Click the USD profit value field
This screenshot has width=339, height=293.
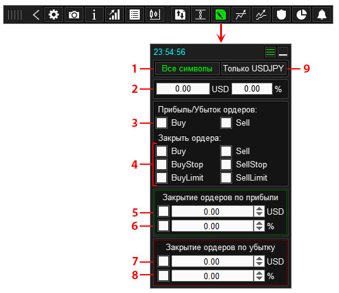(183, 89)
